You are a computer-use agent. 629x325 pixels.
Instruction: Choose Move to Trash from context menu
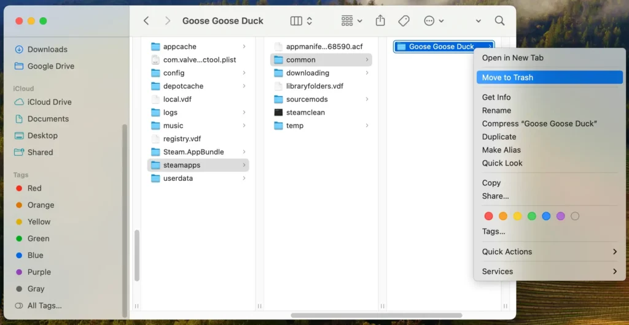point(507,77)
